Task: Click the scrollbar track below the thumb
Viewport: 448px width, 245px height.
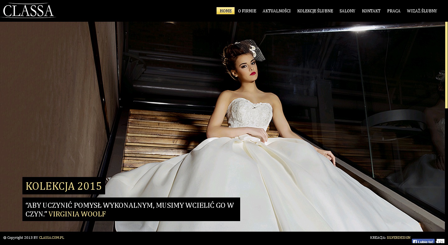Action: pos(446,171)
